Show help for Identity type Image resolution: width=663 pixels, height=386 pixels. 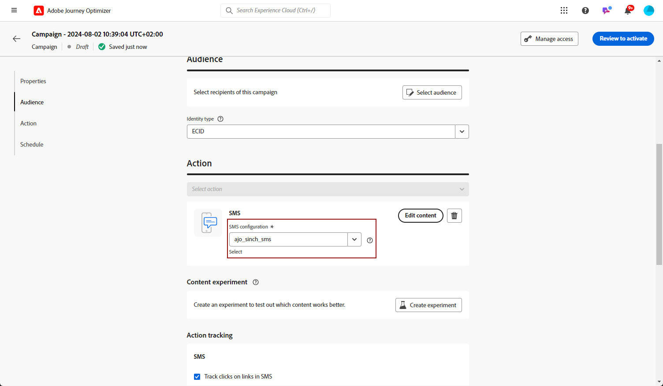(220, 119)
